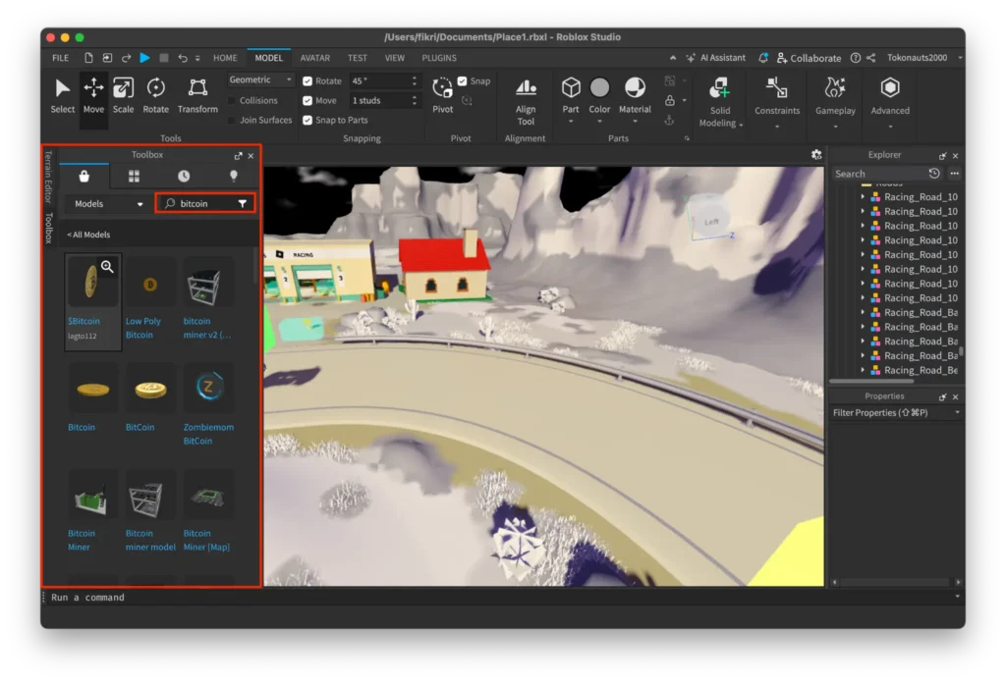Open the Models category dropdown
The height and width of the screenshot is (682, 1006).
[x=108, y=204]
